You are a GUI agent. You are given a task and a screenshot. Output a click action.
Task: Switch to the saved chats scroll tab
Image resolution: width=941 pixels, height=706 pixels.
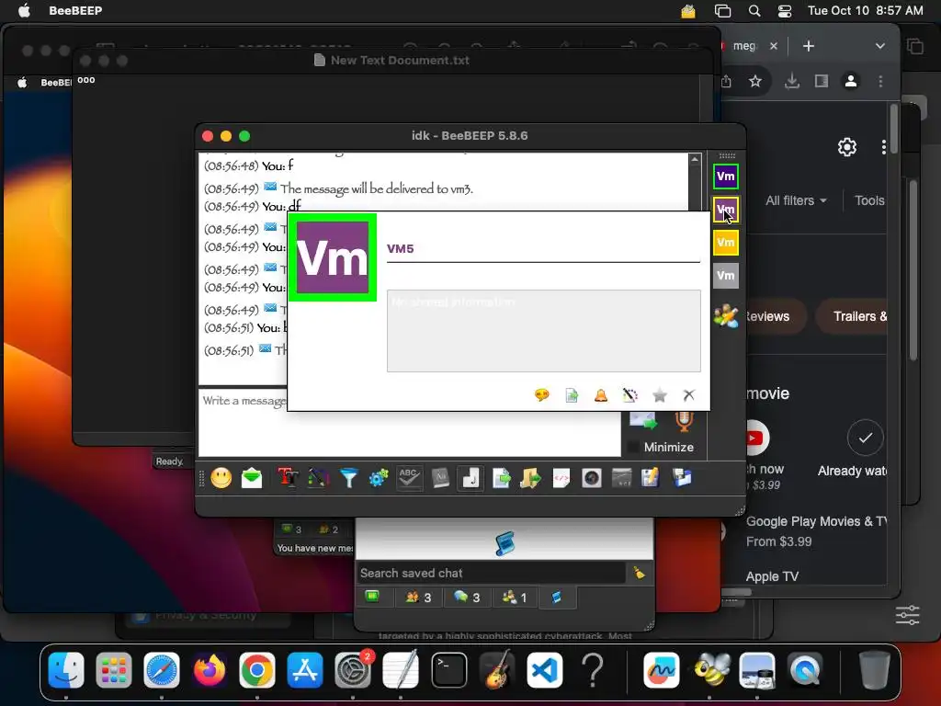coord(557,598)
